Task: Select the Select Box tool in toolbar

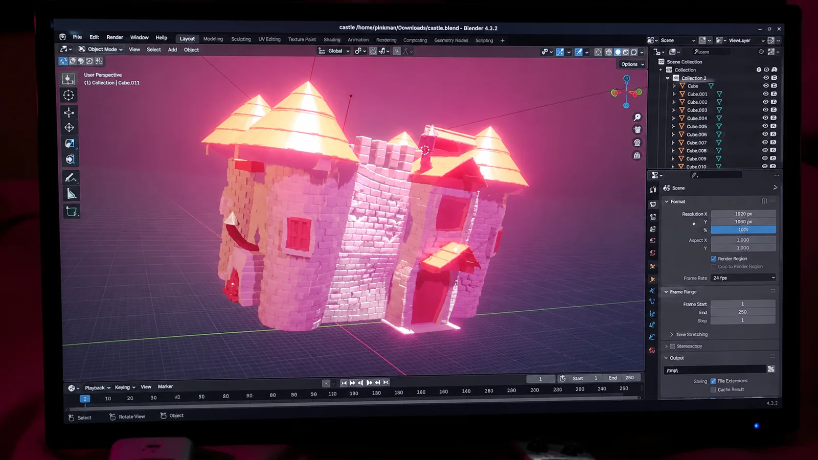Action: (x=68, y=79)
